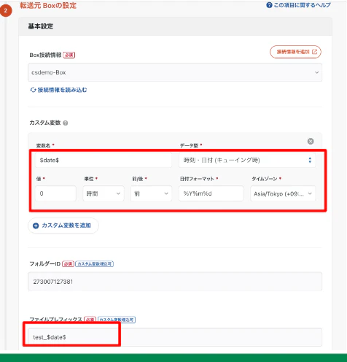Open the Box connection dropdown csdemo-Box
Screen dimensions: 347x362
point(175,72)
